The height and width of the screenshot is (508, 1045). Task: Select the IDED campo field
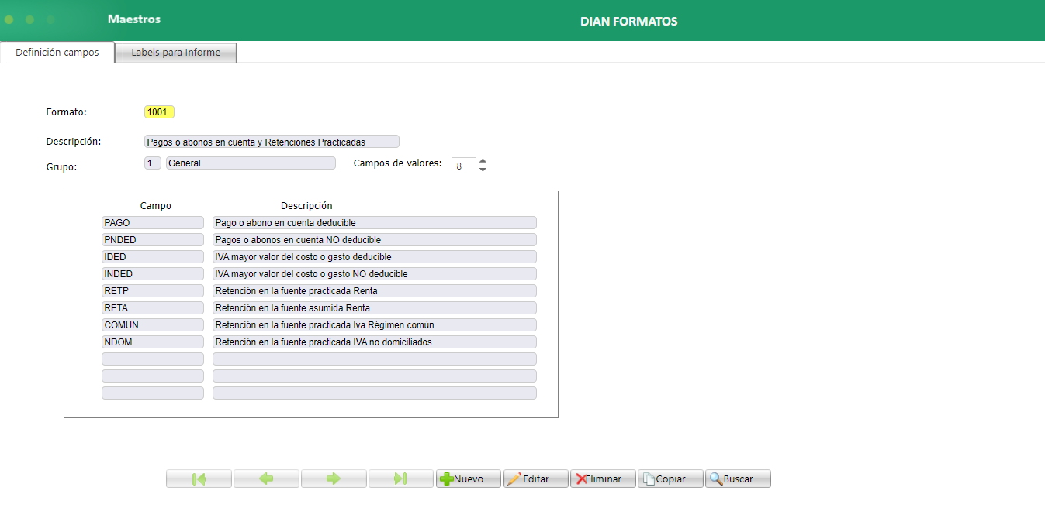click(x=153, y=257)
